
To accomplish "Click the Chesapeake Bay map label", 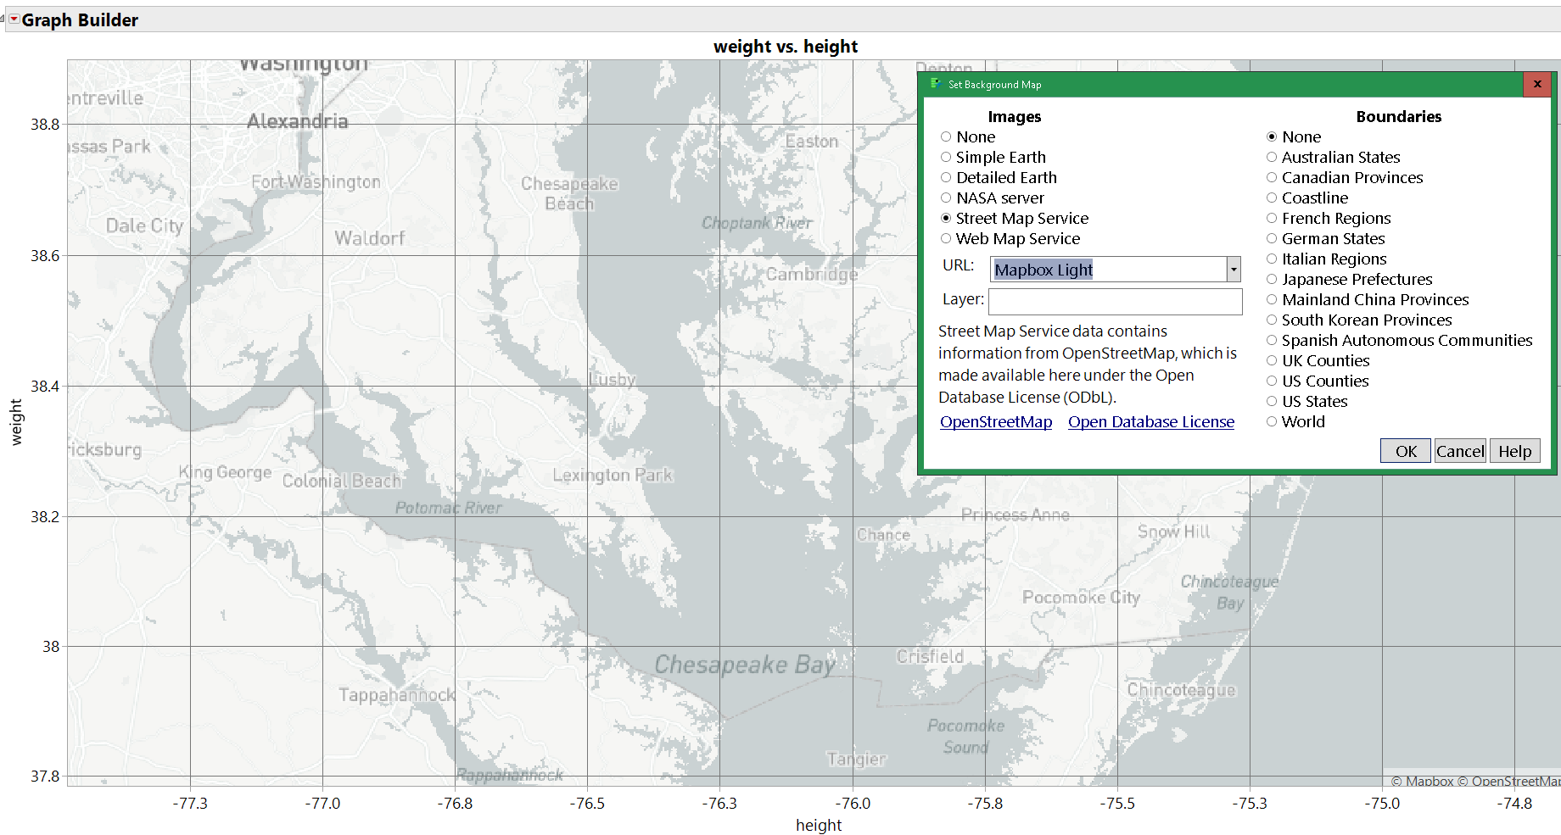I will pos(745,665).
